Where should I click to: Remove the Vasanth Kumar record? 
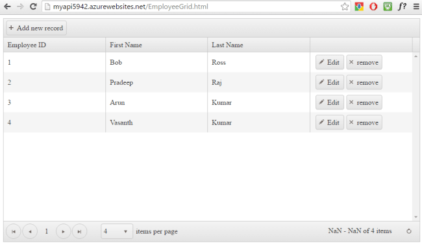pos(364,122)
